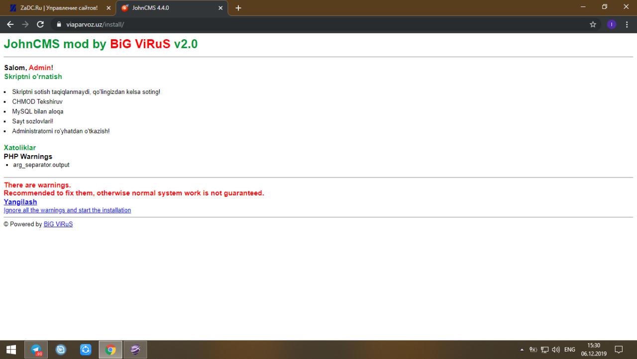Screen dimensions: 637x359
Task: Click Ignore all warnings and start installation
Action: [x=67, y=210]
